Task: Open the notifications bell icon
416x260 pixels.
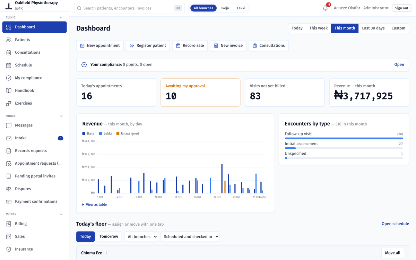Action: 325,8
